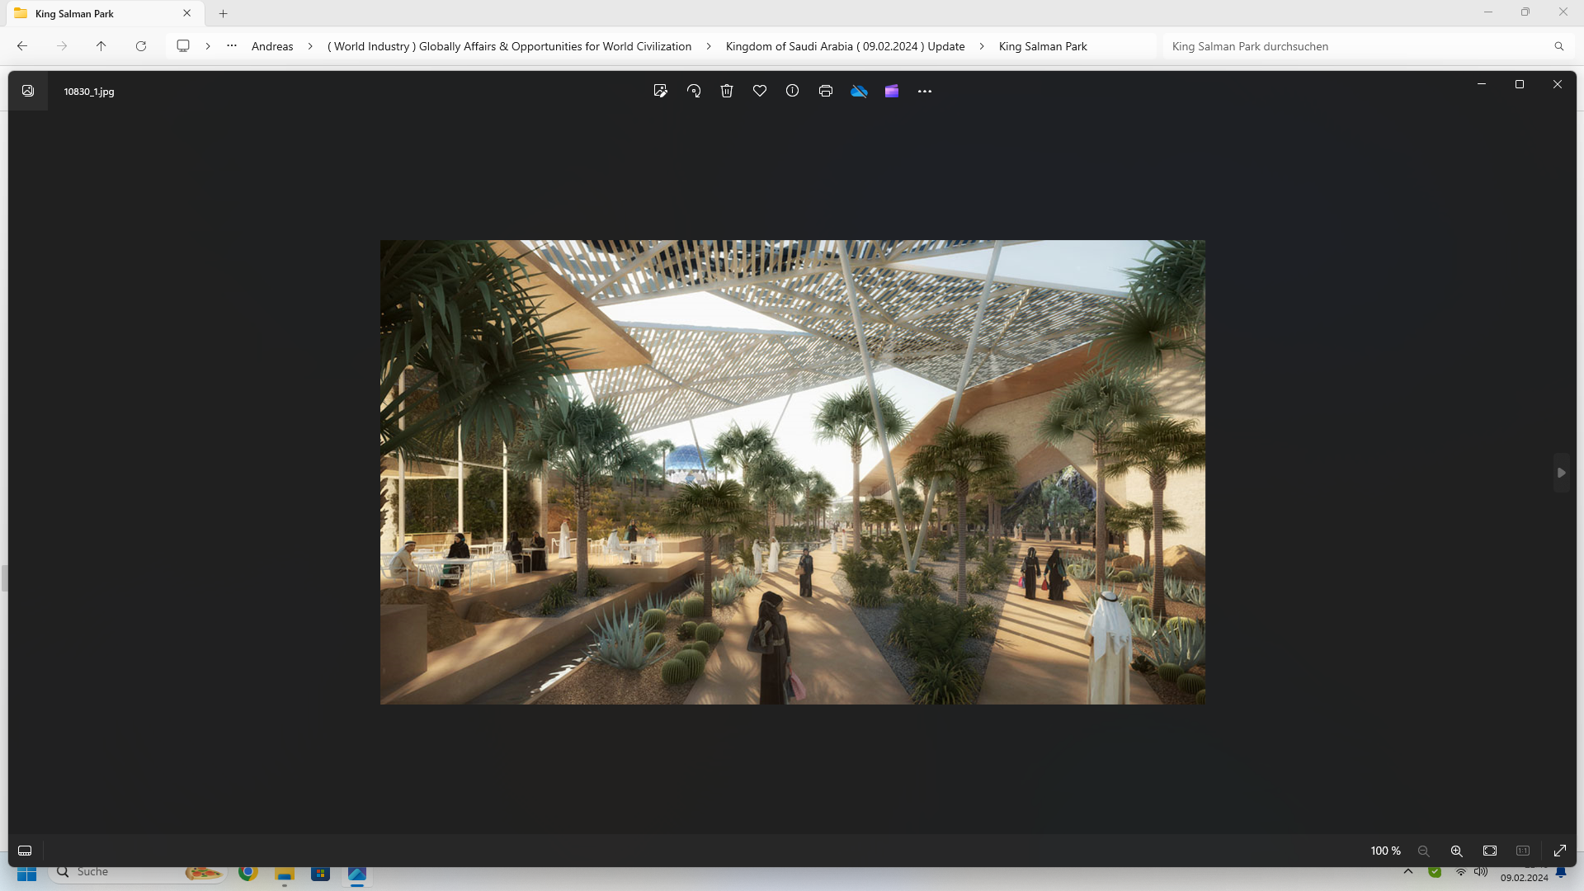
Task: Open Google Chrome from the taskbar
Action: 247,873
